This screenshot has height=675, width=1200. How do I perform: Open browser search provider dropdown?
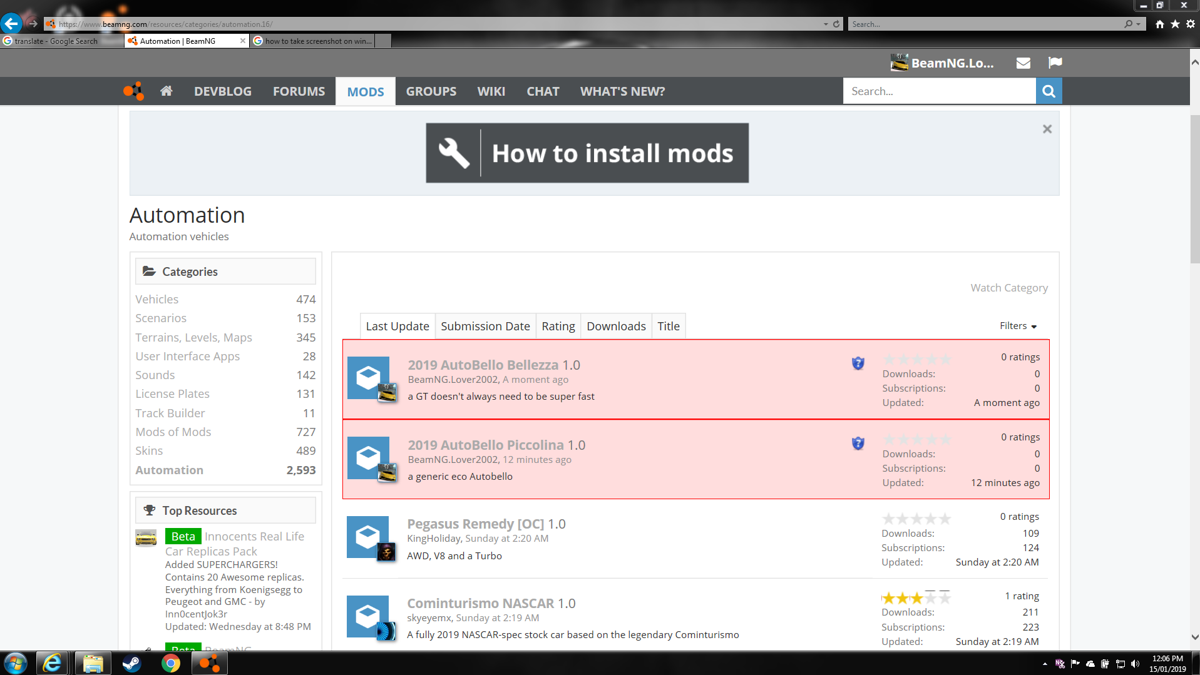click(1138, 24)
